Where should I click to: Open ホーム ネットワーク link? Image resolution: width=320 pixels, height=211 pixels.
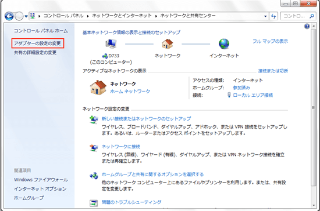coord(130,91)
